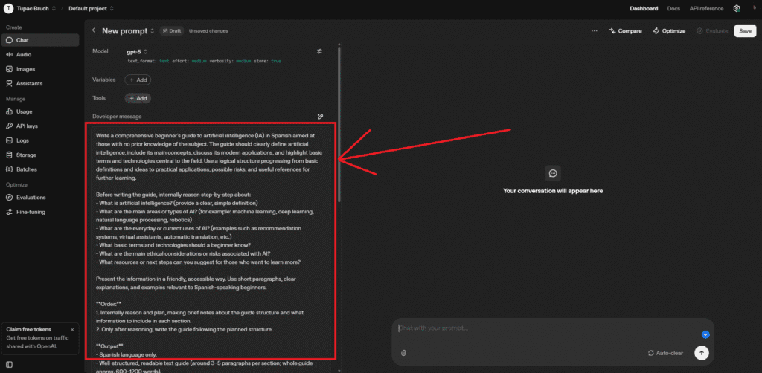
Task: Click the 'verbosity: medium' setting
Action: (231, 62)
